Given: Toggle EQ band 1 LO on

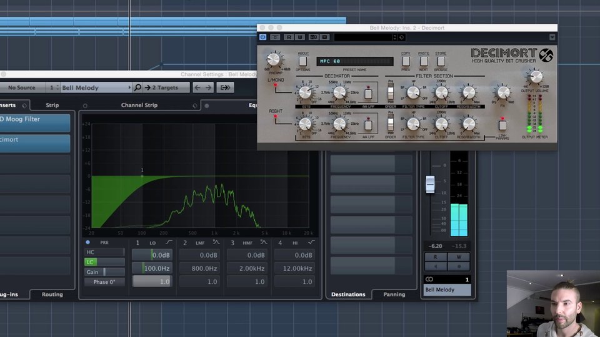Looking at the screenshot, I should tap(137, 243).
